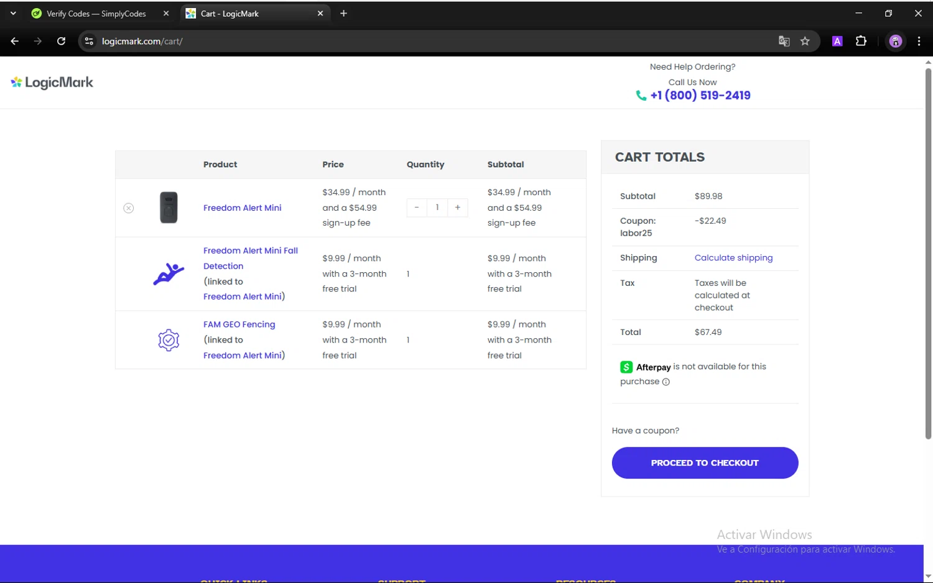This screenshot has height=583, width=933.
Task: Open Freedom Alert Mini Fall Detection link
Action: [x=251, y=258]
